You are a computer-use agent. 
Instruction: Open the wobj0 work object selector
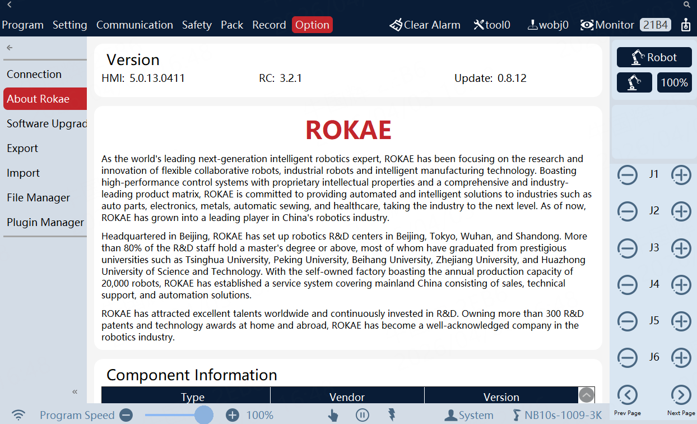click(548, 25)
